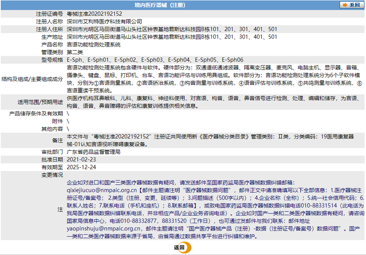Click the label 有效期至
366x255 pixels.
click(52, 167)
